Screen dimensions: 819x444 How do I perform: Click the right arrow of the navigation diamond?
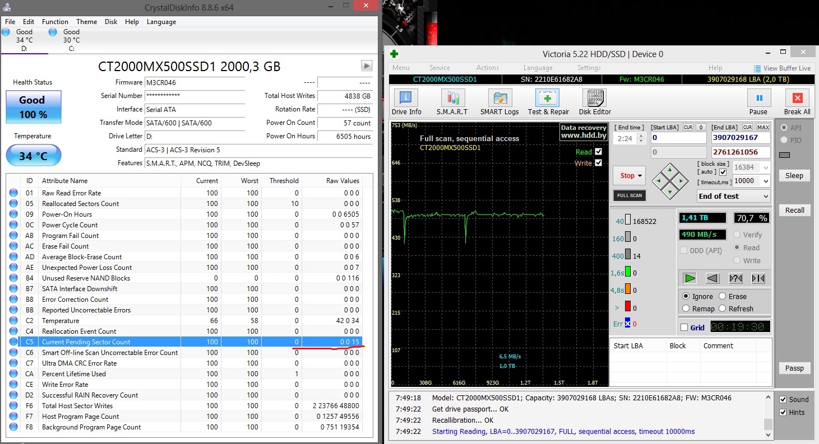pos(681,181)
